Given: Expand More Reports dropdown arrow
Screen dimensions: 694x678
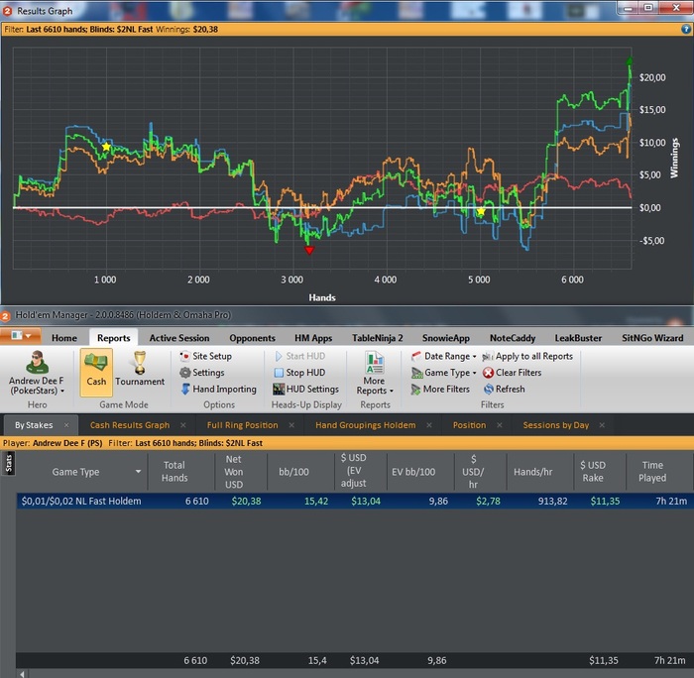Looking at the screenshot, I should (x=392, y=391).
